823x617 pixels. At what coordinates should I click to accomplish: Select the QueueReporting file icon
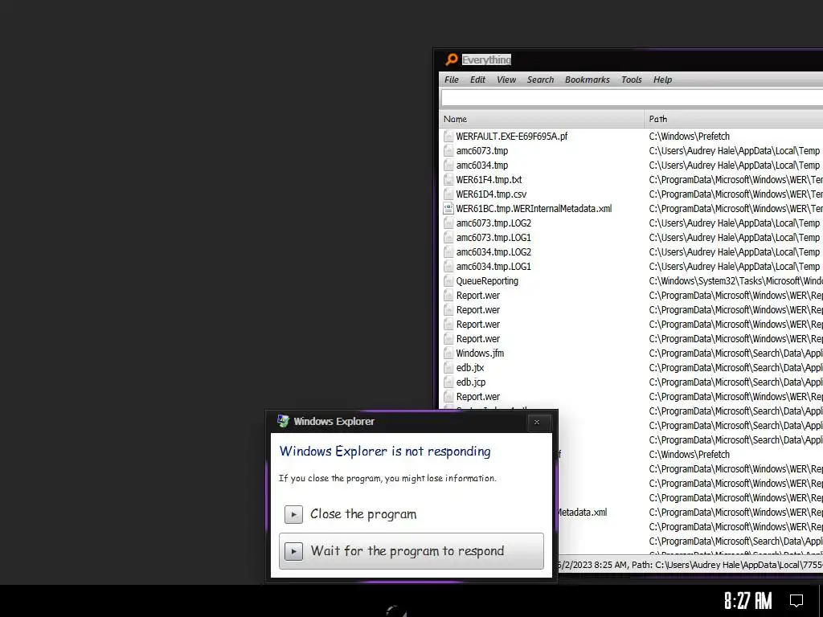[x=448, y=281]
